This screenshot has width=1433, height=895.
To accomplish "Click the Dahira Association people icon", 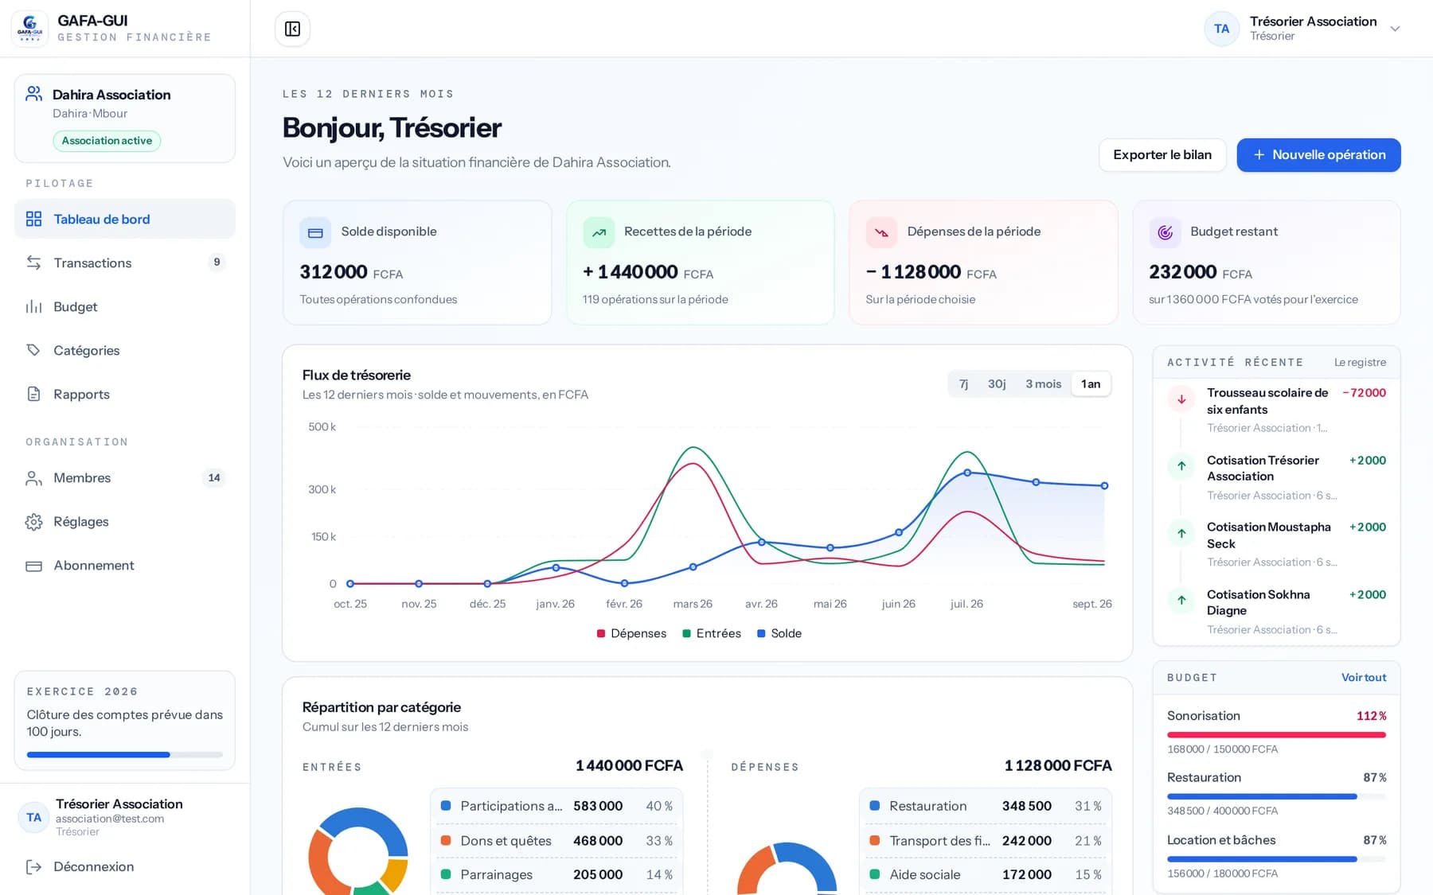I will pyautogui.click(x=34, y=94).
